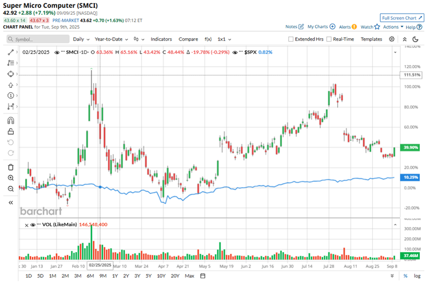Viewport: 430px width, 284px height.
Task: Add SMCI to Watch list star
Action: [377, 27]
